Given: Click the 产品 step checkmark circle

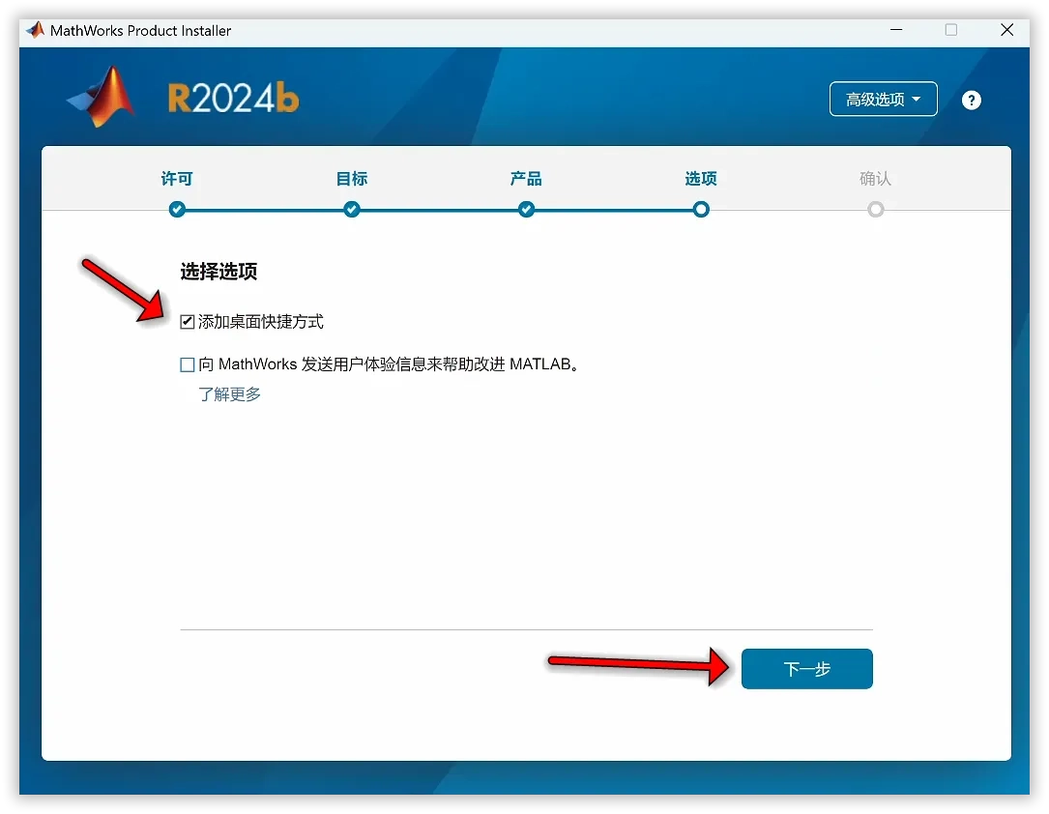Looking at the screenshot, I should (x=527, y=210).
